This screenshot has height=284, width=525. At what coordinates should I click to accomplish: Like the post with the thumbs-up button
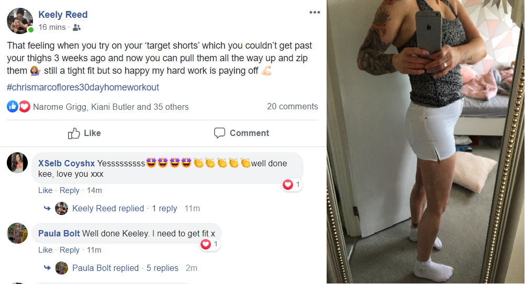pos(84,133)
